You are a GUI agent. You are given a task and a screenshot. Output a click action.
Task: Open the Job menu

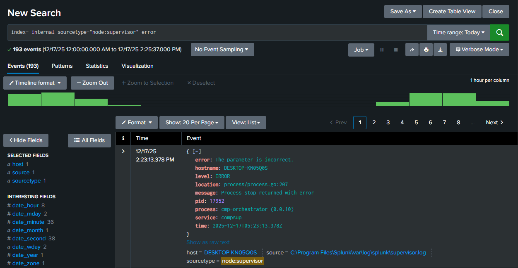tap(361, 50)
